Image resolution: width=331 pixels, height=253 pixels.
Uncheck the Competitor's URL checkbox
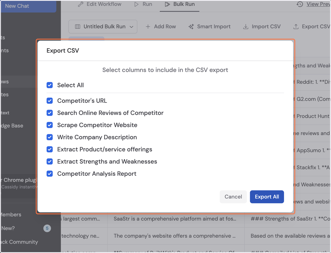[x=50, y=101]
